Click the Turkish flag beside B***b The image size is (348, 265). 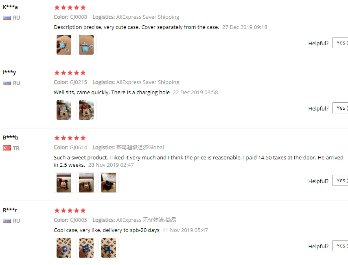pos(7,148)
